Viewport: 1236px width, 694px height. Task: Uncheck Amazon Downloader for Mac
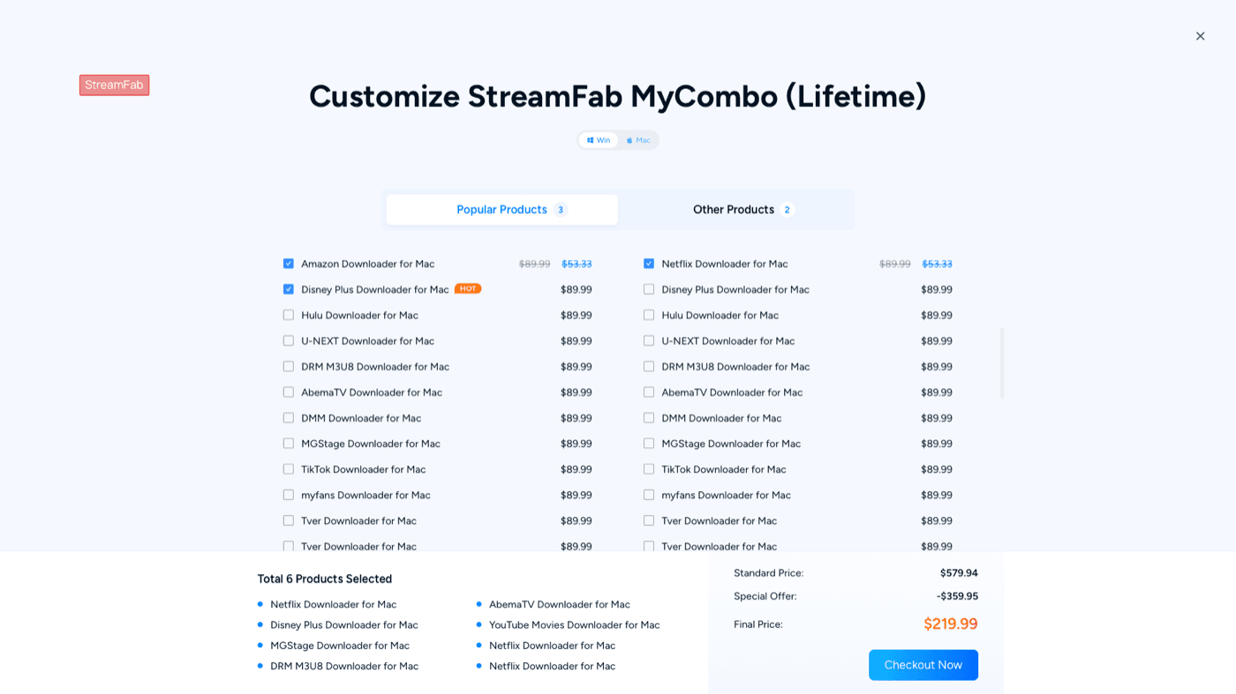click(289, 264)
